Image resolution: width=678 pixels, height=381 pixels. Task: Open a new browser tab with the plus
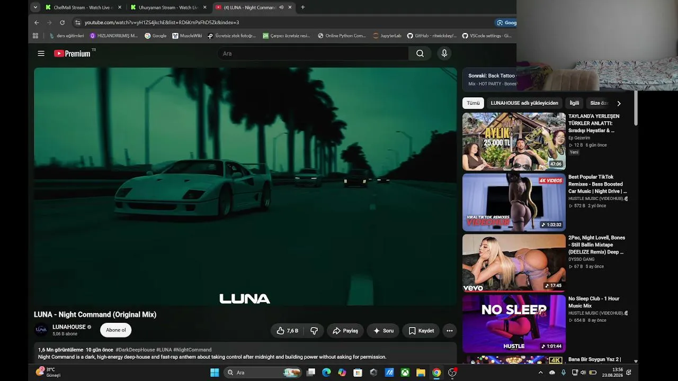pos(302,7)
